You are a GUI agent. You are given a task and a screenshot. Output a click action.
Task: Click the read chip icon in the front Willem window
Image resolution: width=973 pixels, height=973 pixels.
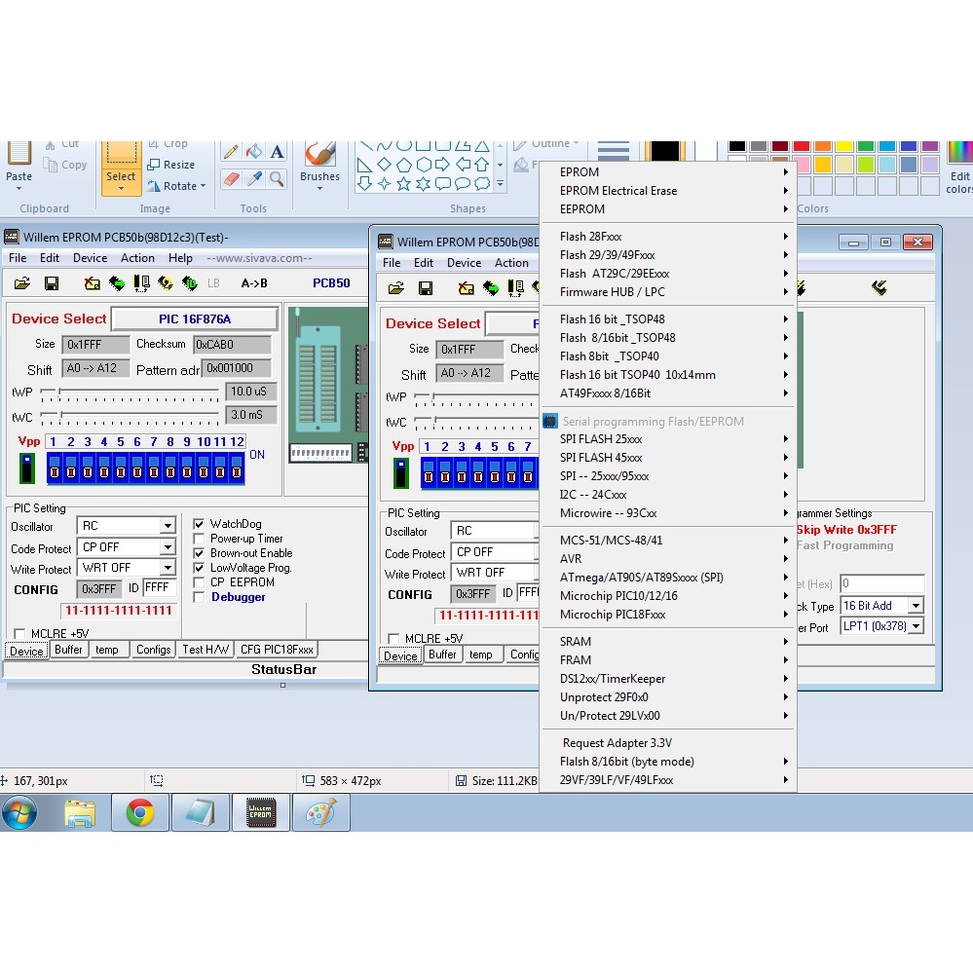coord(490,288)
